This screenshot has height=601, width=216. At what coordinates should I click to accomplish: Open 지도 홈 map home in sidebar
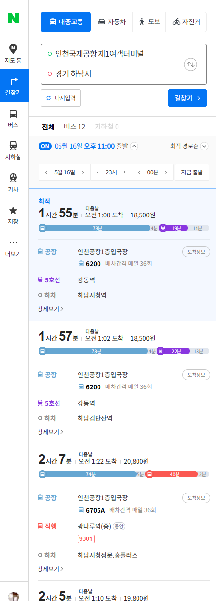click(x=14, y=53)
